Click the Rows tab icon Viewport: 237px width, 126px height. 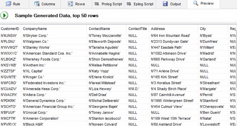click(70, 4)
